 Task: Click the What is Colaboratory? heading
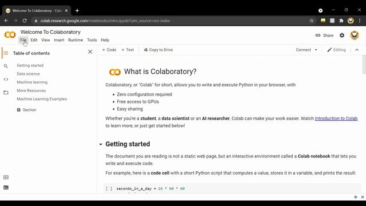pos(160,72)
